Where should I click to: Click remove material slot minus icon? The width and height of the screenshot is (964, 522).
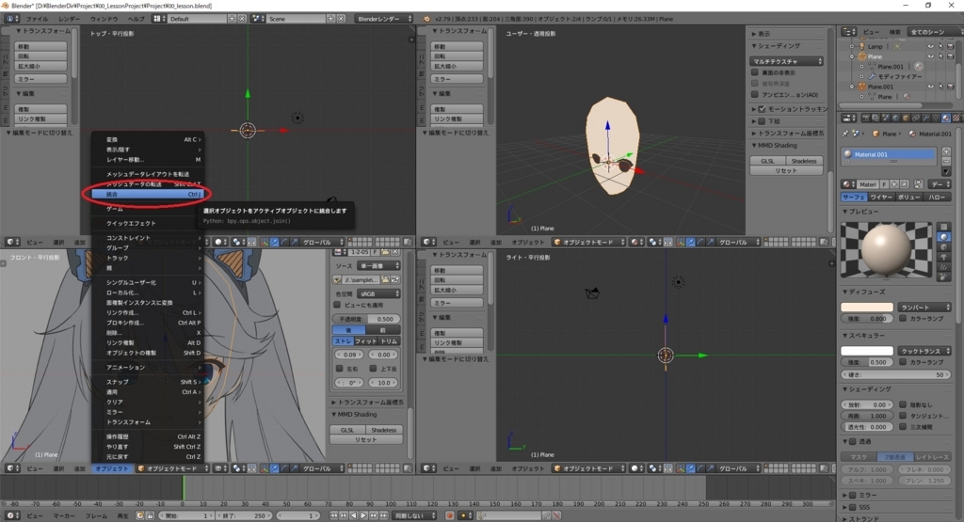coord(946,161)
